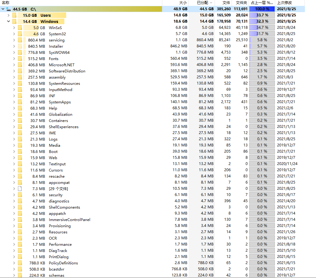The height and width of the screenshot is (278, 316).
Task: Collapse the Windows folder tree
Action: point(8,21)
